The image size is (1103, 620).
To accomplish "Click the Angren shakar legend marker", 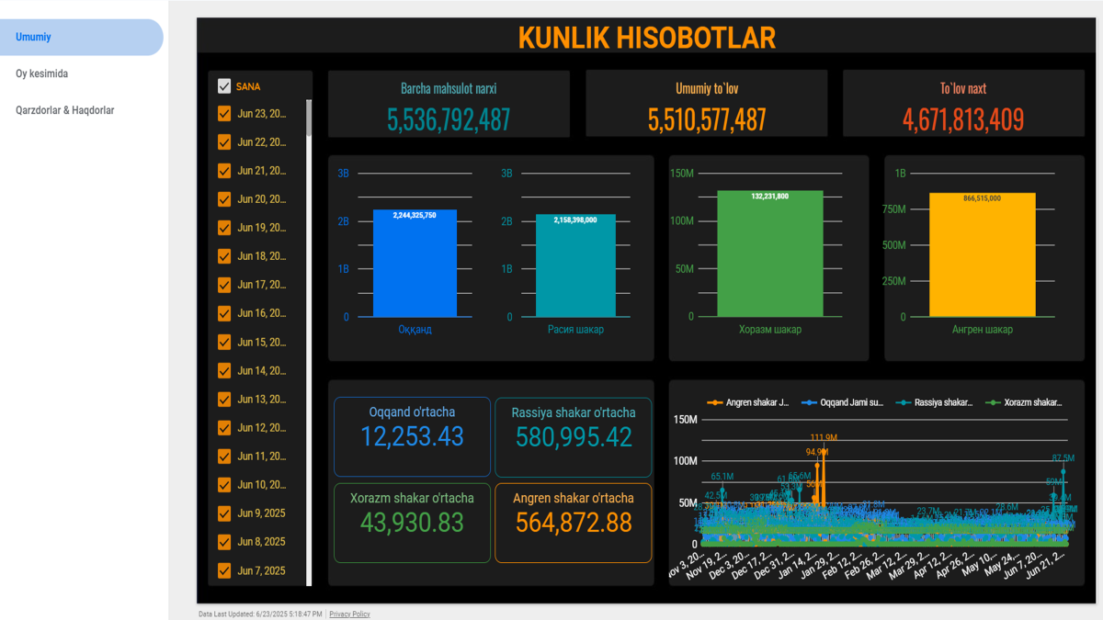I will tap(715, 402).
